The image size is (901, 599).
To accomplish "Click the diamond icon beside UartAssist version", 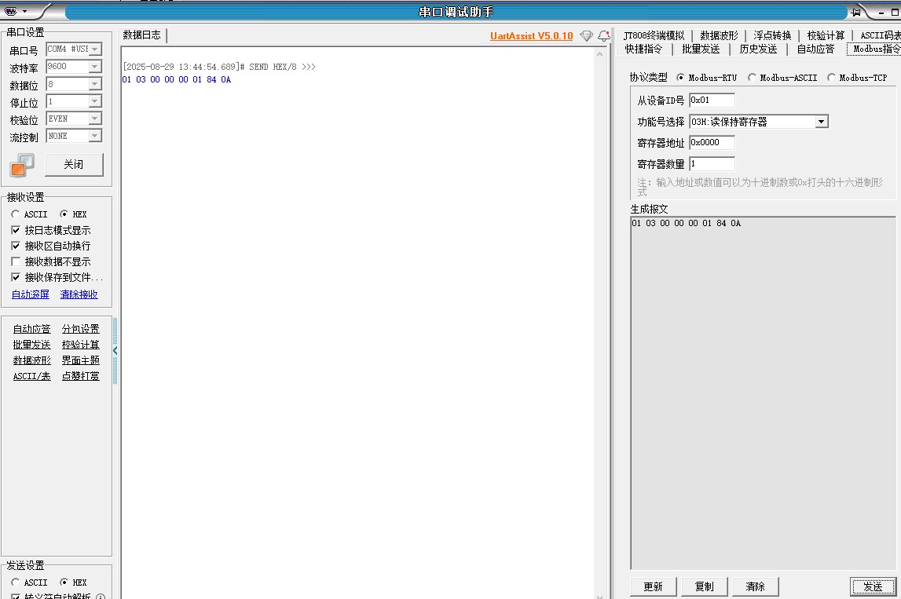I will tap(587, 36).
